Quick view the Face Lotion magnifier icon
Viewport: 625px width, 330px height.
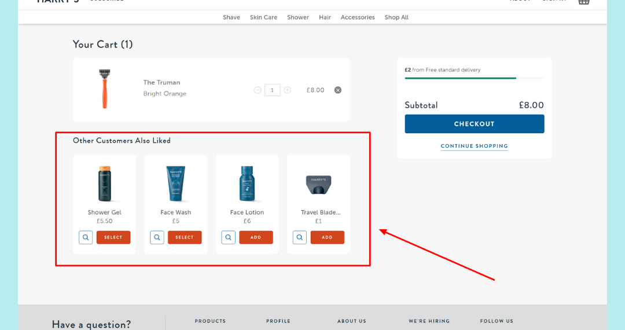pyautogui.click(x=229, y=237)
